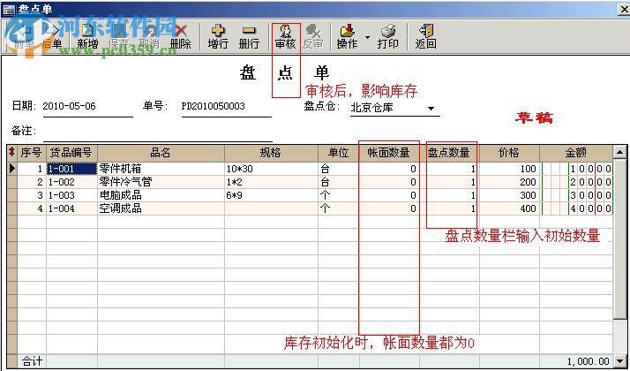Click scrollbar up arrow of table

tap(619, 152)
